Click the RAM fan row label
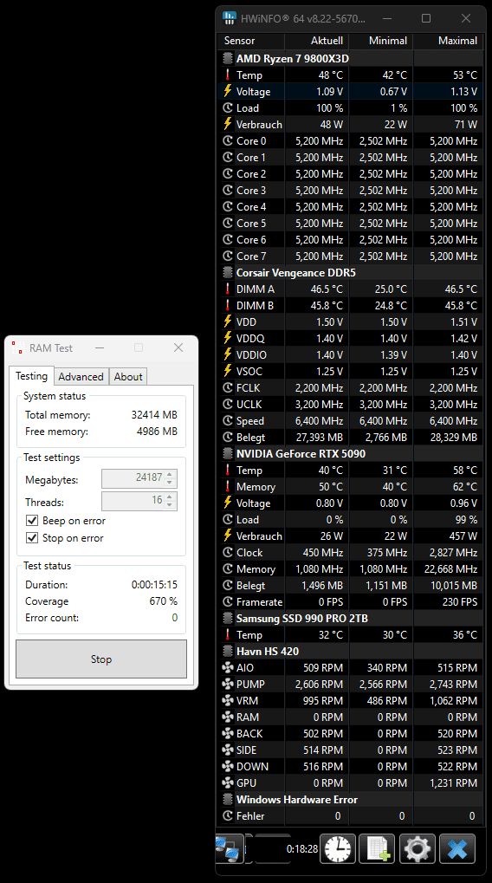Image resolution: width=492 pixels, height=883 pixels. tap(248, 717)
